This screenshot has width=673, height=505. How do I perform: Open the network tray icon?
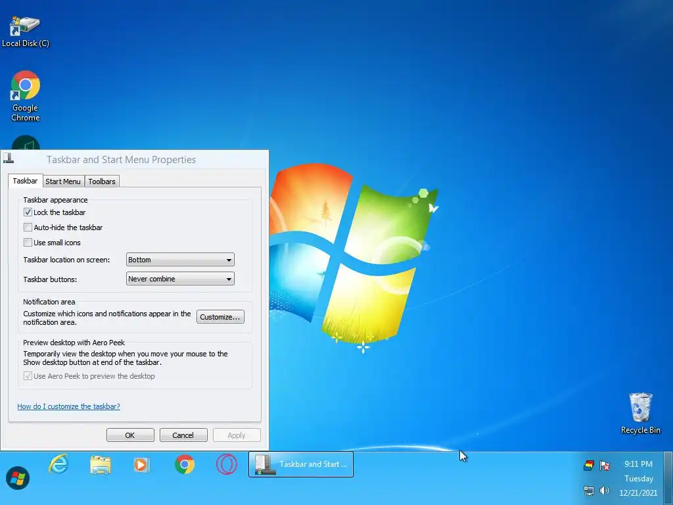pos(589,491)
